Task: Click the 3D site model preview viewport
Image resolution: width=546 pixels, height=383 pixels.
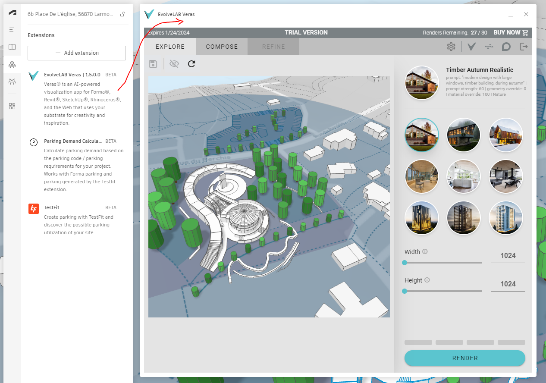Action: click(x=269, y=197)
